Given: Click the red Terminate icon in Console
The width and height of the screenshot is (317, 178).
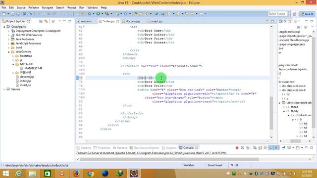Looking at the screenshot, I should pyautogui.click(x=237, y=148).
